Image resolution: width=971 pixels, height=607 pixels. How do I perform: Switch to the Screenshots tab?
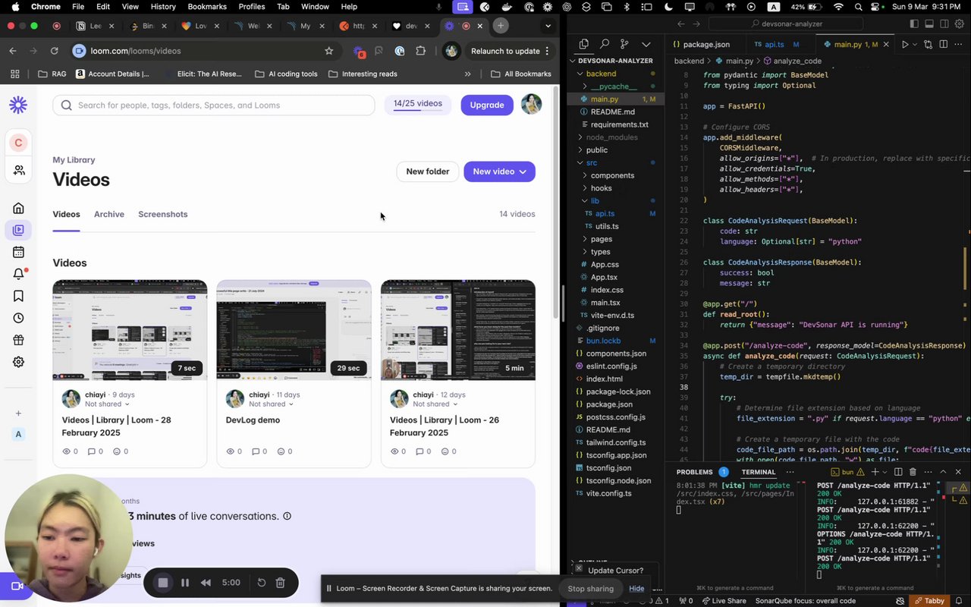tap(162, 214)
